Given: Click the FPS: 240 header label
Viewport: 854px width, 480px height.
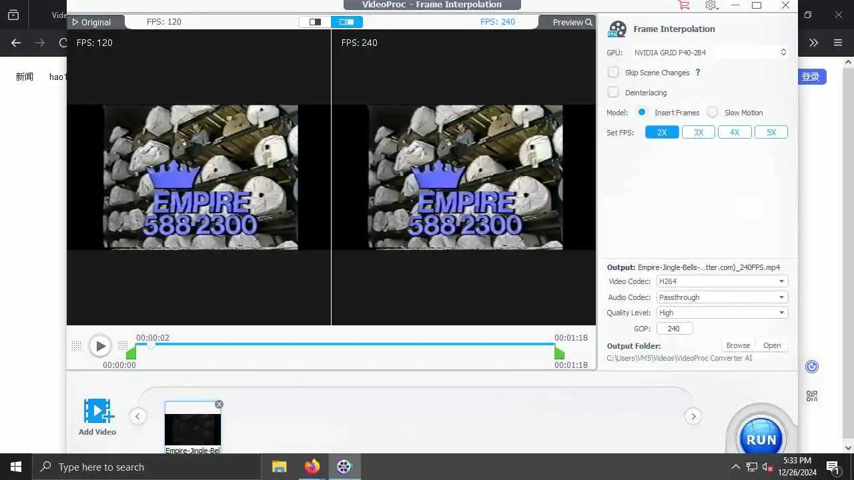Looking at the screenshot, I should point(498,22).
